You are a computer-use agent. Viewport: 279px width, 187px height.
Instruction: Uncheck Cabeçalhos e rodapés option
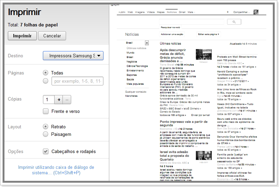click(45, 151)
